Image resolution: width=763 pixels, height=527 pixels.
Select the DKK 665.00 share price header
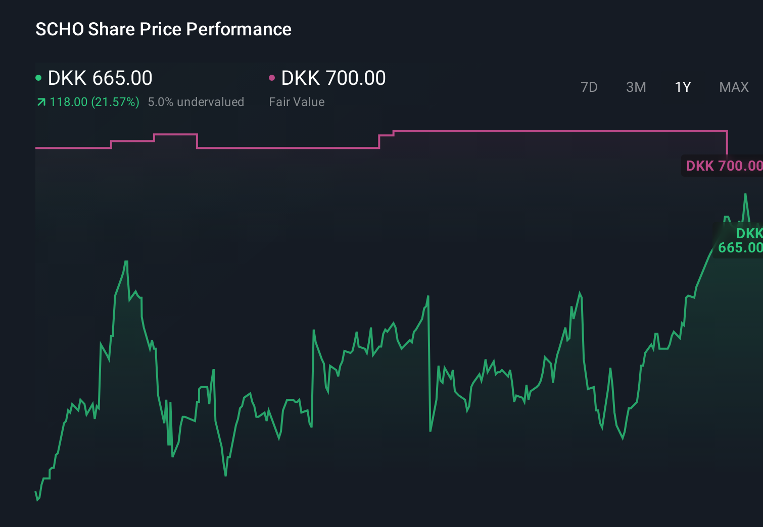pos(100,78)
